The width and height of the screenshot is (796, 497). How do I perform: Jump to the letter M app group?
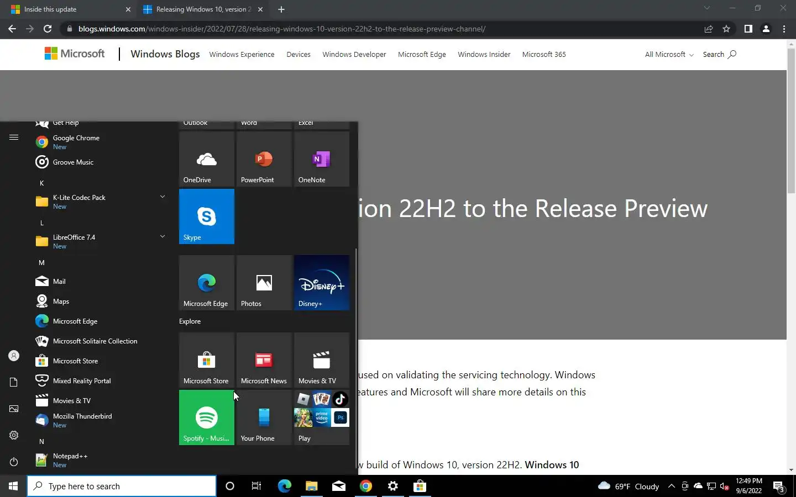[x=41, y=262]
